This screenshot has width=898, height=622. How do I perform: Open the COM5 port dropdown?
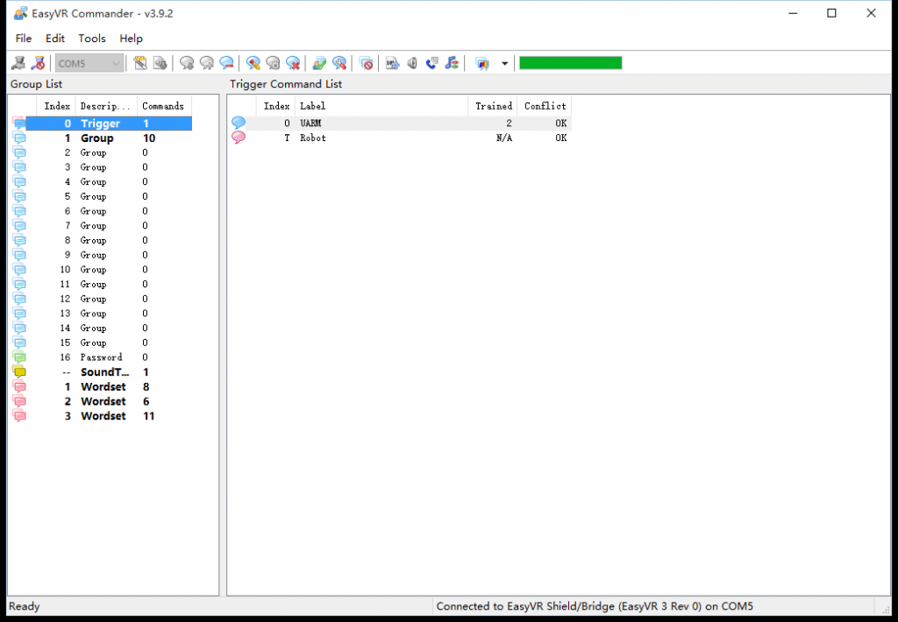click(89, 63)
